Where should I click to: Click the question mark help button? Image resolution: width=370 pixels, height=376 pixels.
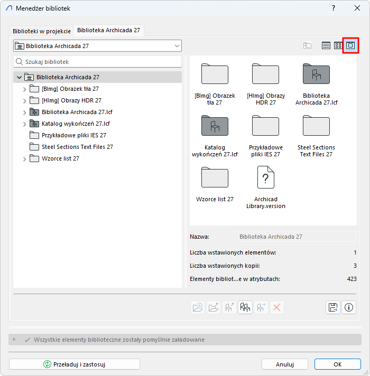click(x=334, y=8)
